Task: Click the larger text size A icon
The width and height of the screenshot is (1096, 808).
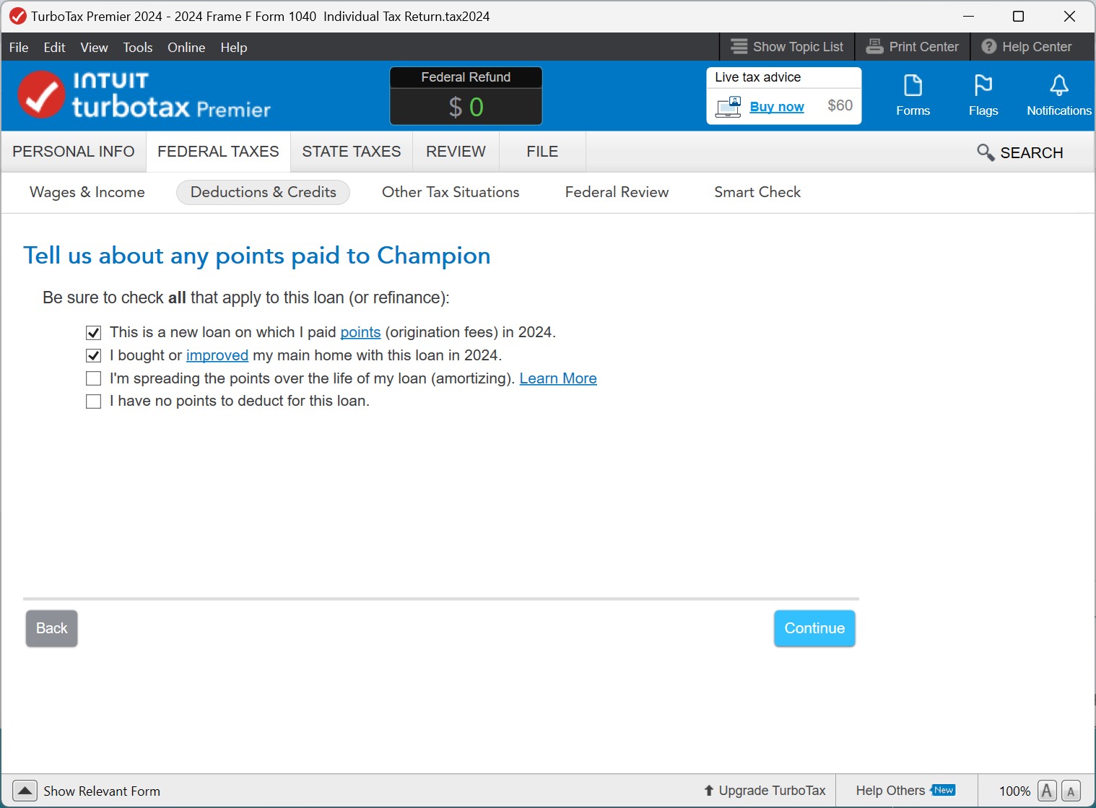Action: pyautogui.click(x=1047, y=791)
